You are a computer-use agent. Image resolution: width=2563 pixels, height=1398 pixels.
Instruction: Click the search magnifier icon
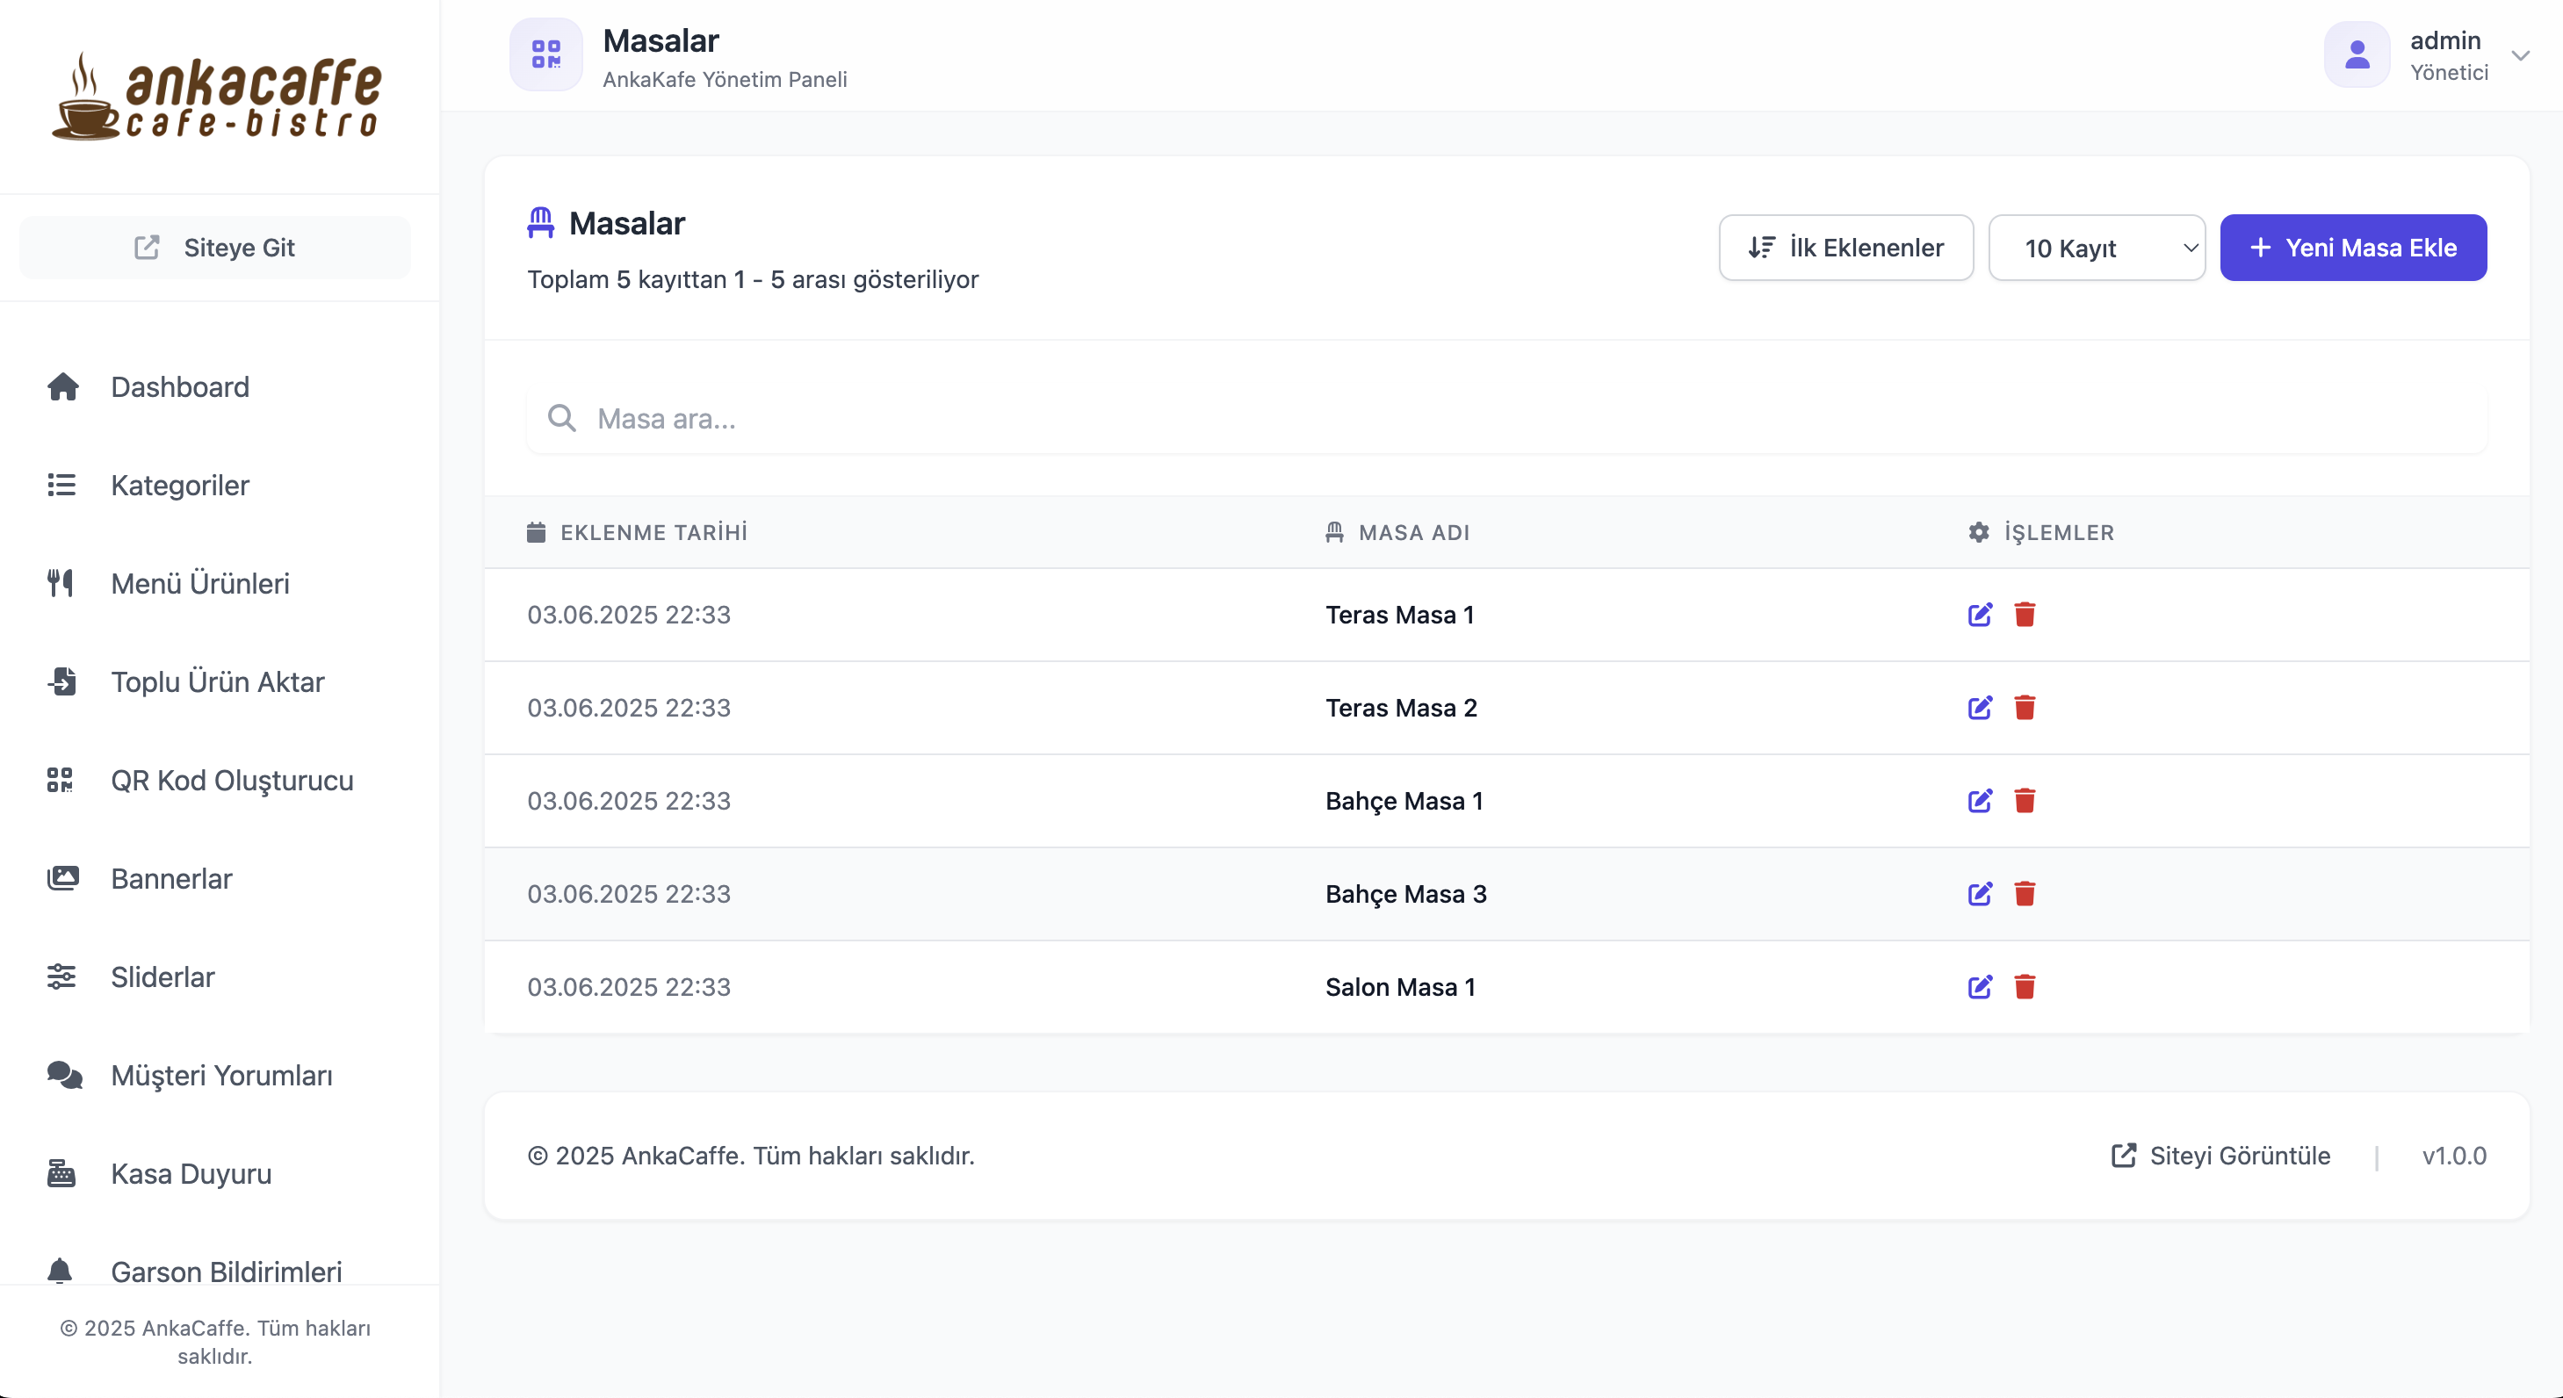(x=562, y=419)
